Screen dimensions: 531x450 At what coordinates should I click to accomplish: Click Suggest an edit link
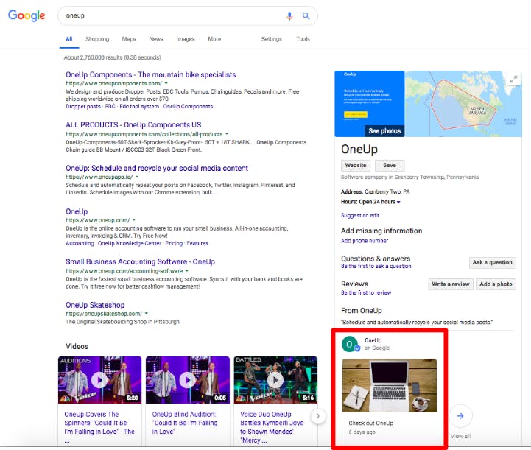pos(360,215)
